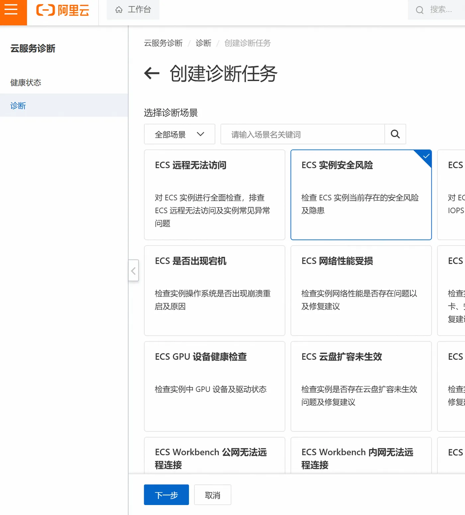Viewport: 465px width, 515px height.
Task: Select ECS Workbench 内网无法远程连接 card
Action: (361, 456)
